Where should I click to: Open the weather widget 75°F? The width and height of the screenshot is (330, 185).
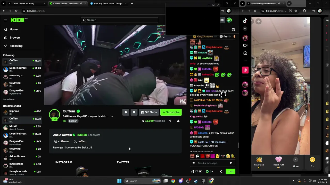[12, 181]
